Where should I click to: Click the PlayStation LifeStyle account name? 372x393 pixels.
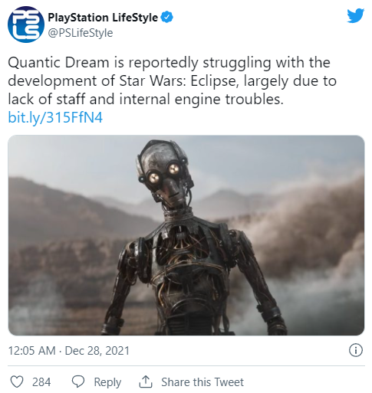click(103, 18)
